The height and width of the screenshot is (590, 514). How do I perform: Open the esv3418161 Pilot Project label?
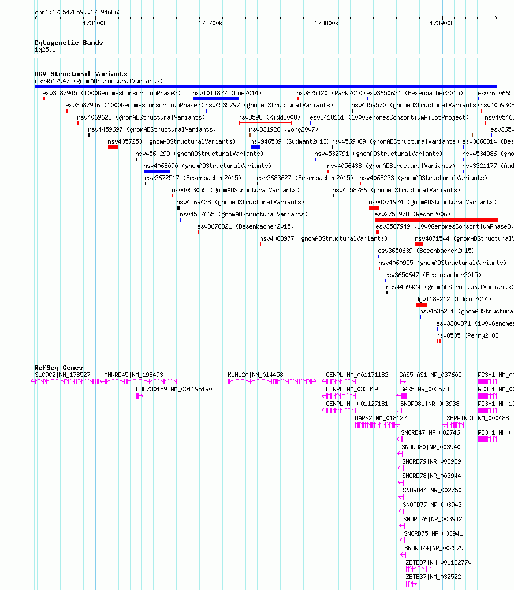pyautogui.click(x=389, y=117)
